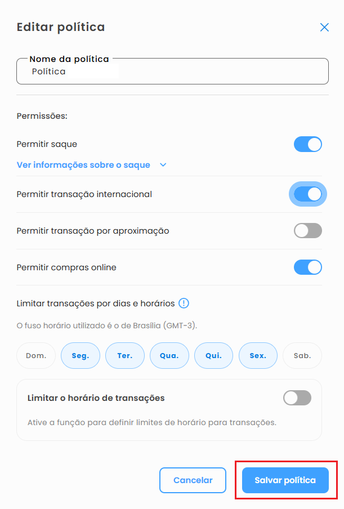Click Salvar política button
Viewport: 344px width, 509px height.
click(285, 480)
